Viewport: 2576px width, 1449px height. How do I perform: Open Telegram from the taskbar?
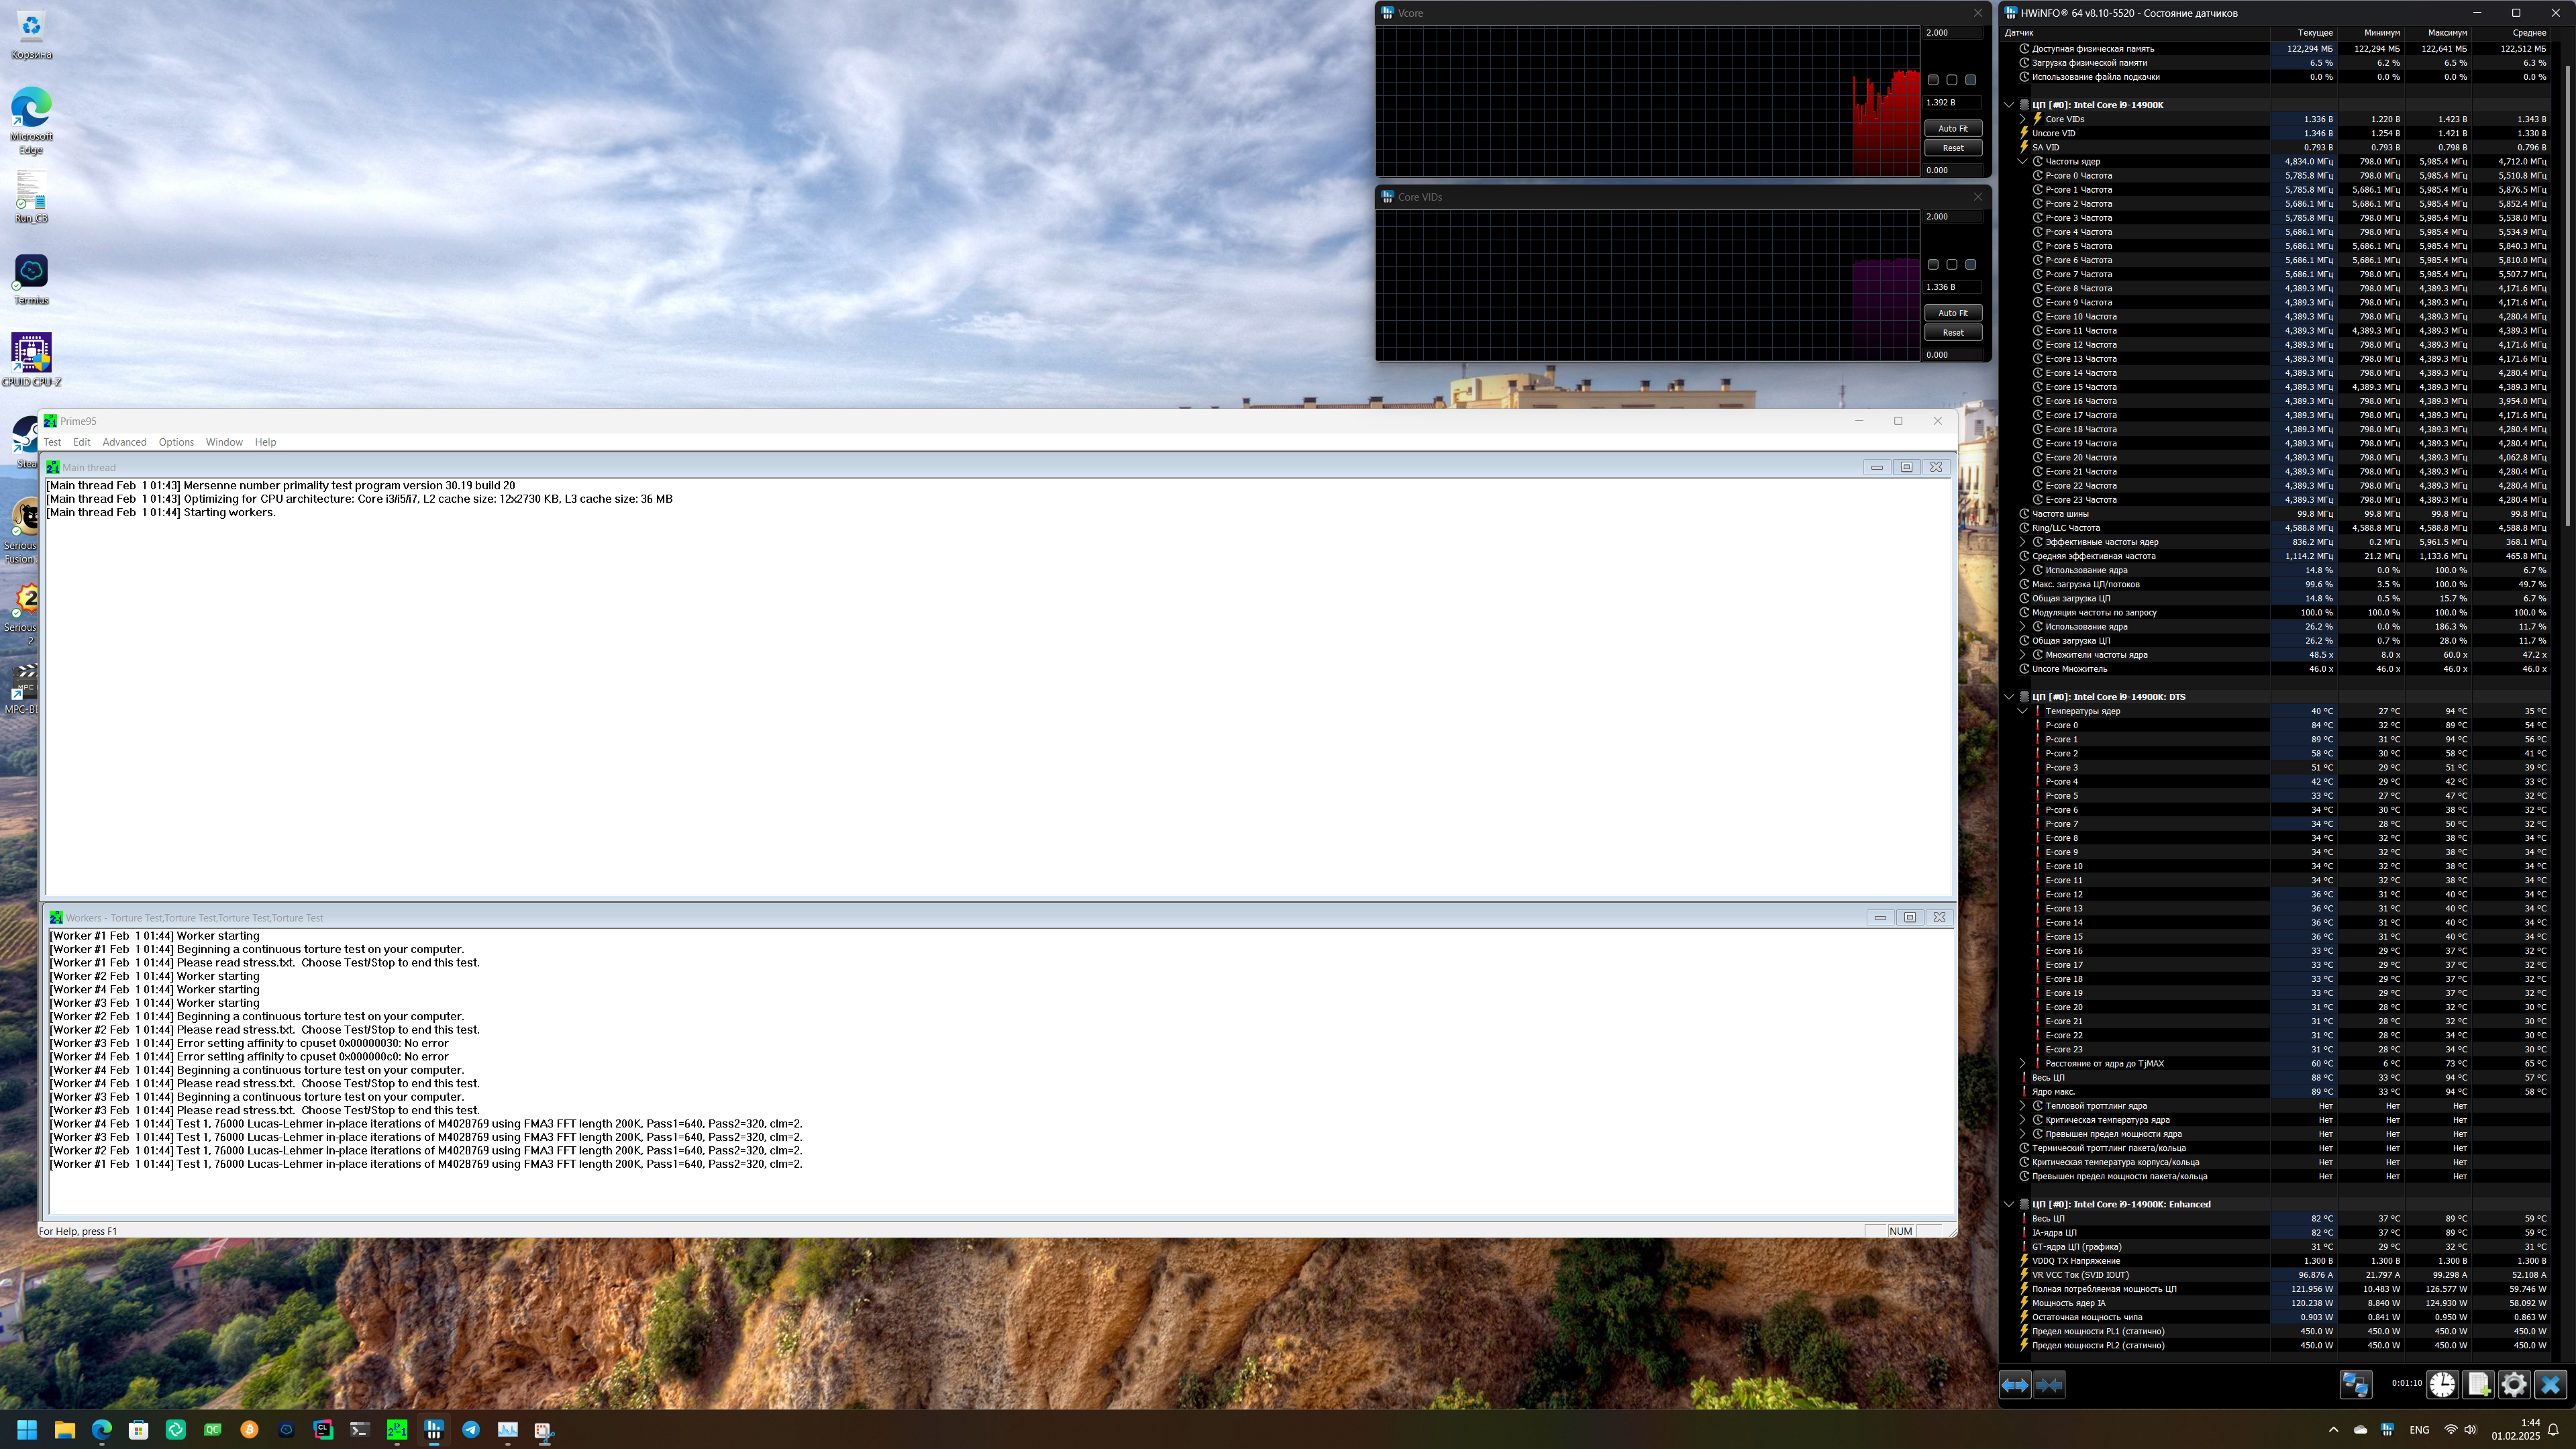point(470,1430)
